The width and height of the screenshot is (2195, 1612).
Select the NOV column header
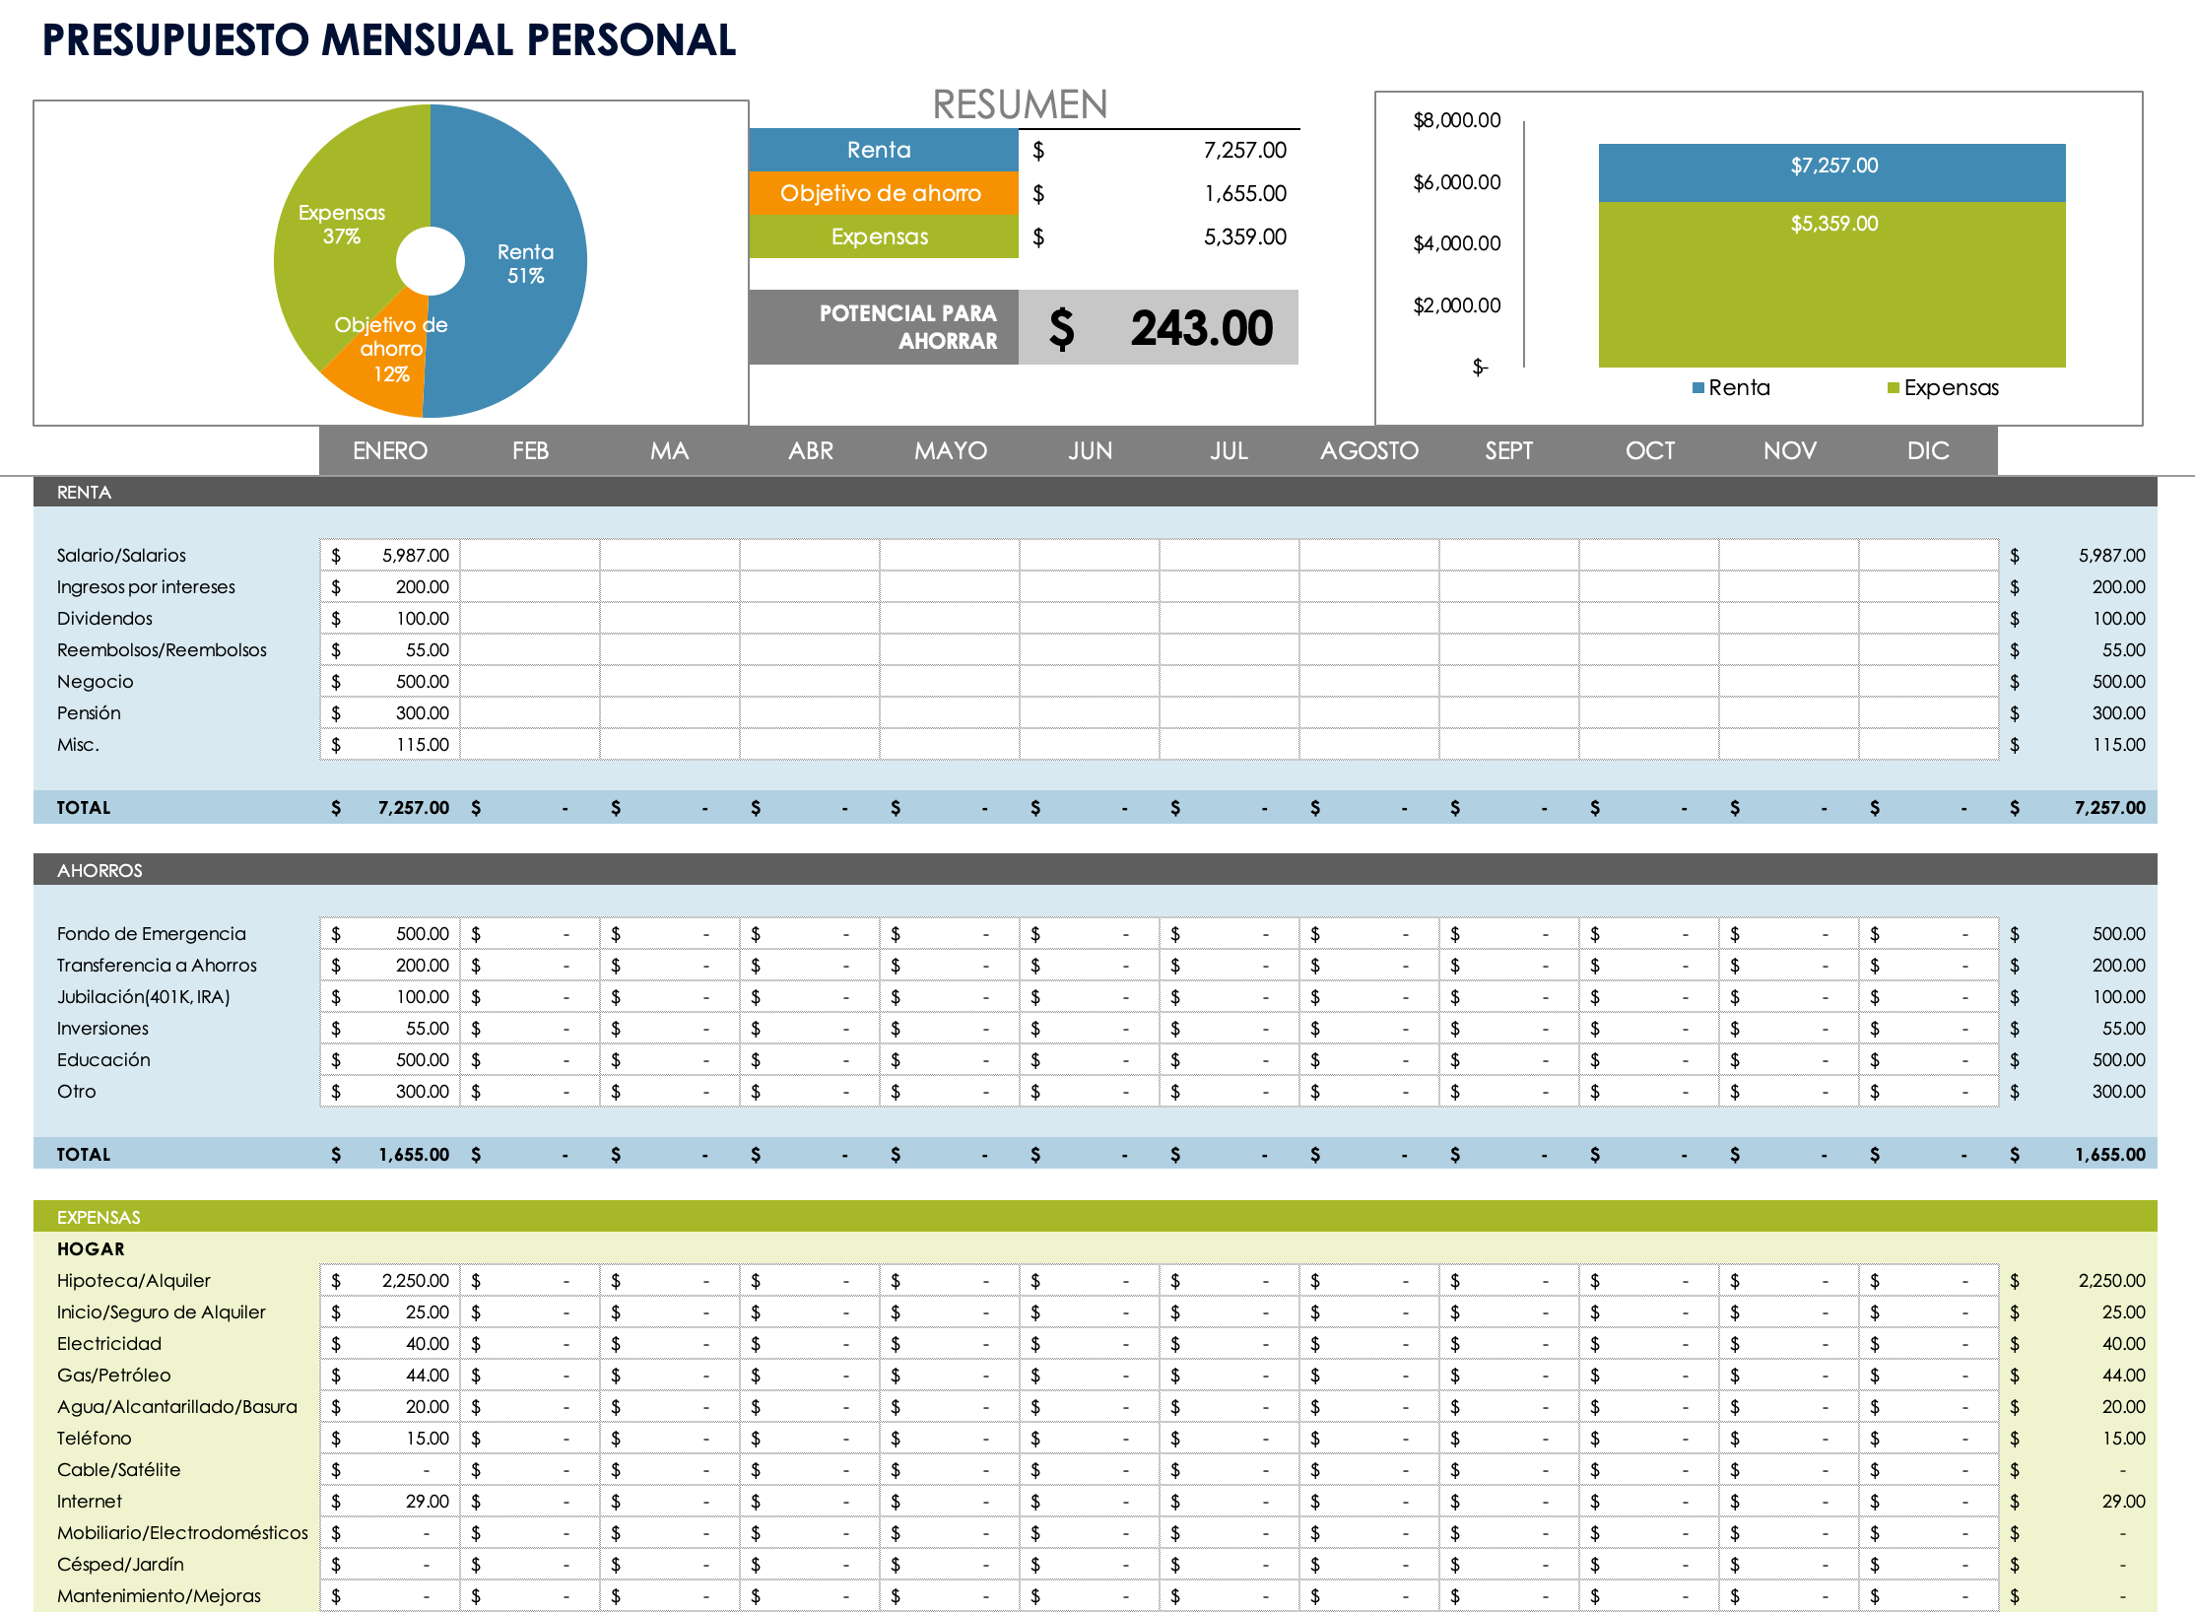pyautogui.click(x=1790, y=450)
